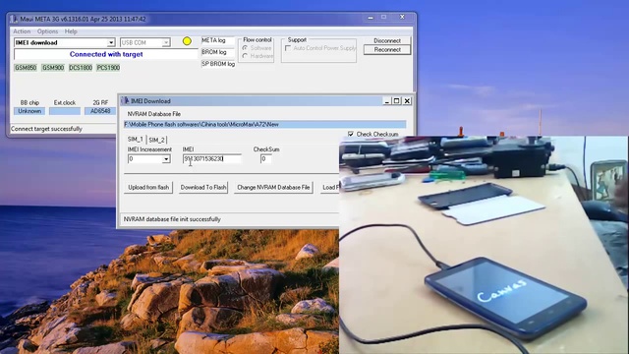Screen dimensions: 629x354
Task: Expand the IMEI download mode dropdown
Action: [111, 42]
